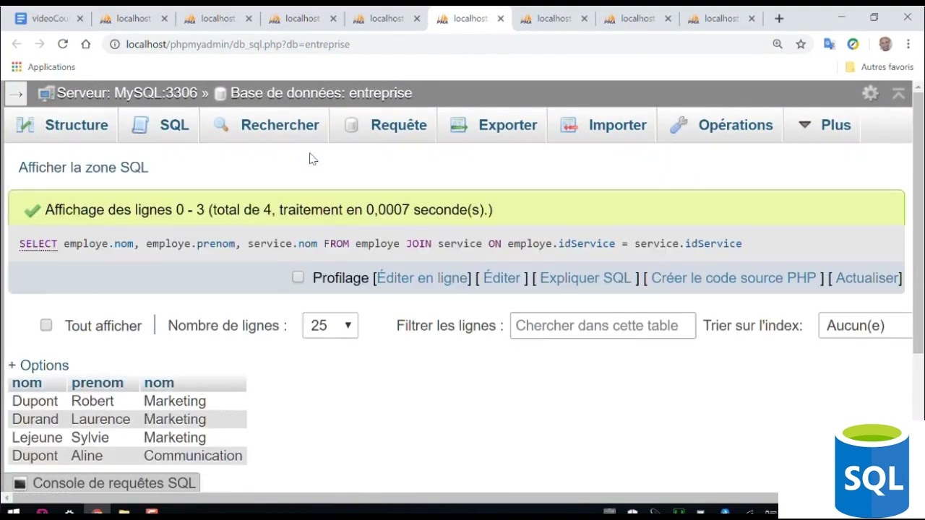This screenshot has width=925, height=520.
Task: Select the Sylvie cell
Action: pyautogui.click(x=90, y=438)
